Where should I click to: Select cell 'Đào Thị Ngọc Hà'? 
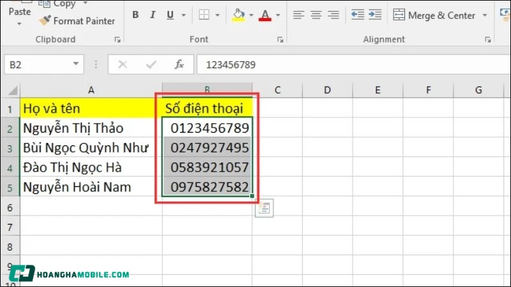pyautogui.click(x=91, y=167)
